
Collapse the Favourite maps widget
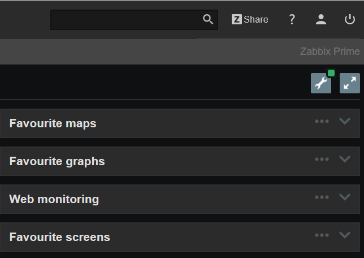click(345, 121)
